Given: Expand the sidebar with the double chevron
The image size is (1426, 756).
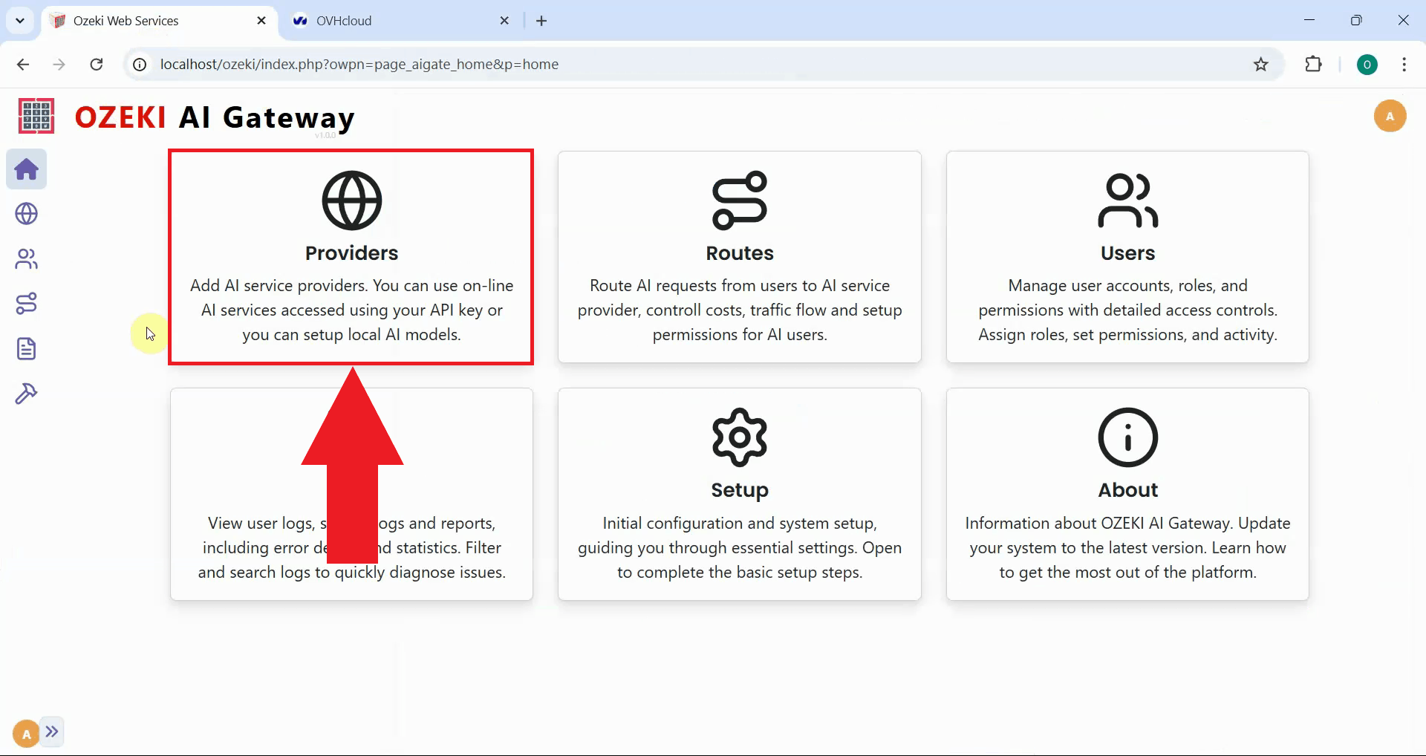Looking at the screenshot, I should point(52,732).
